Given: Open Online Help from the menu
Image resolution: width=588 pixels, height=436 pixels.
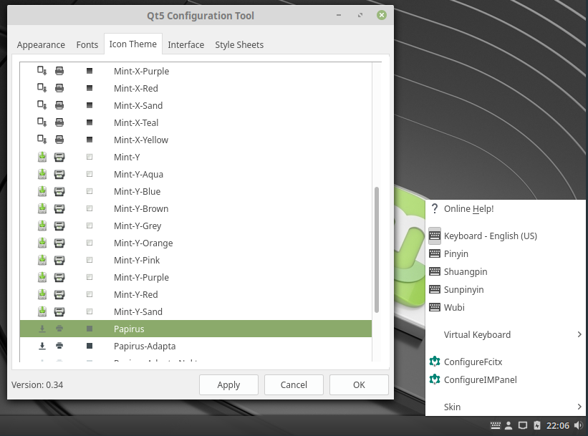Looking at the screenshot, I should coord(467,208).
